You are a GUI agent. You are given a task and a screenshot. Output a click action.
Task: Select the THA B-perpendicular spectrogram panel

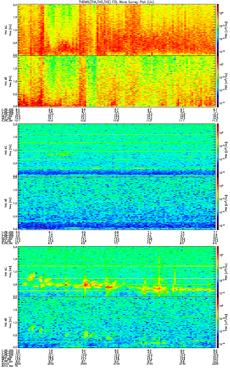point(117,29)
